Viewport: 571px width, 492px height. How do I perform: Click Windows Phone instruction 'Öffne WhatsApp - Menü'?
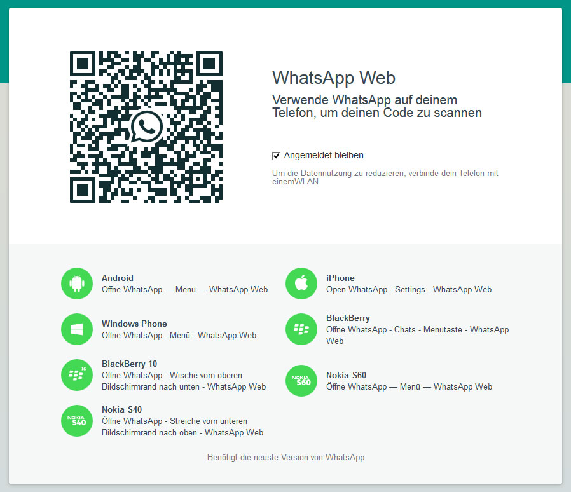click(179, 336)
